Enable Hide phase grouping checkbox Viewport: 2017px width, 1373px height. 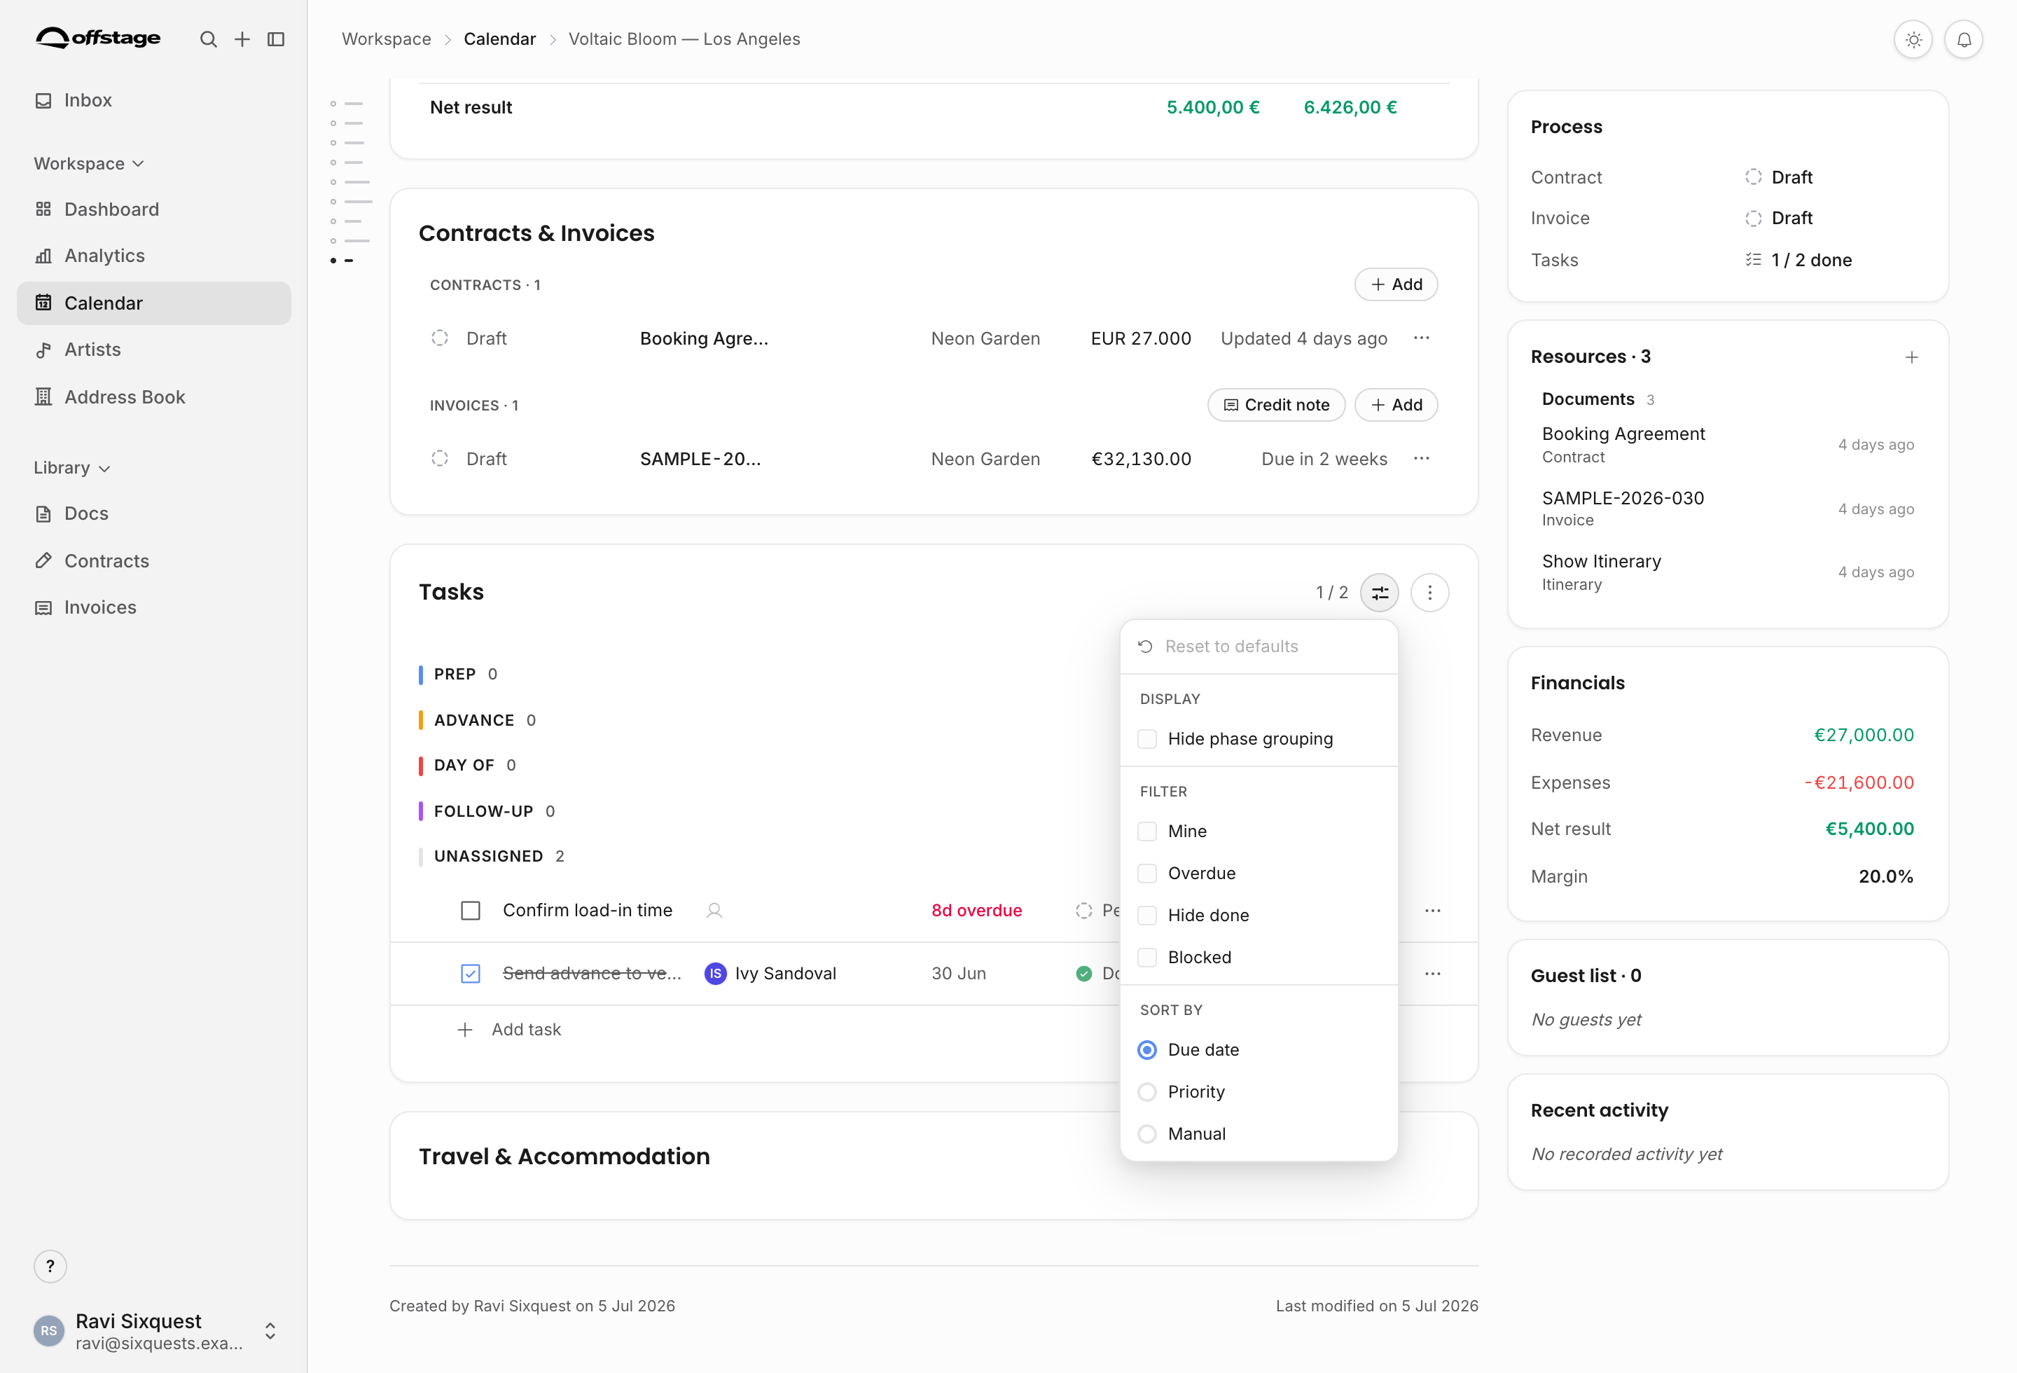click(x=1146, y=738)
